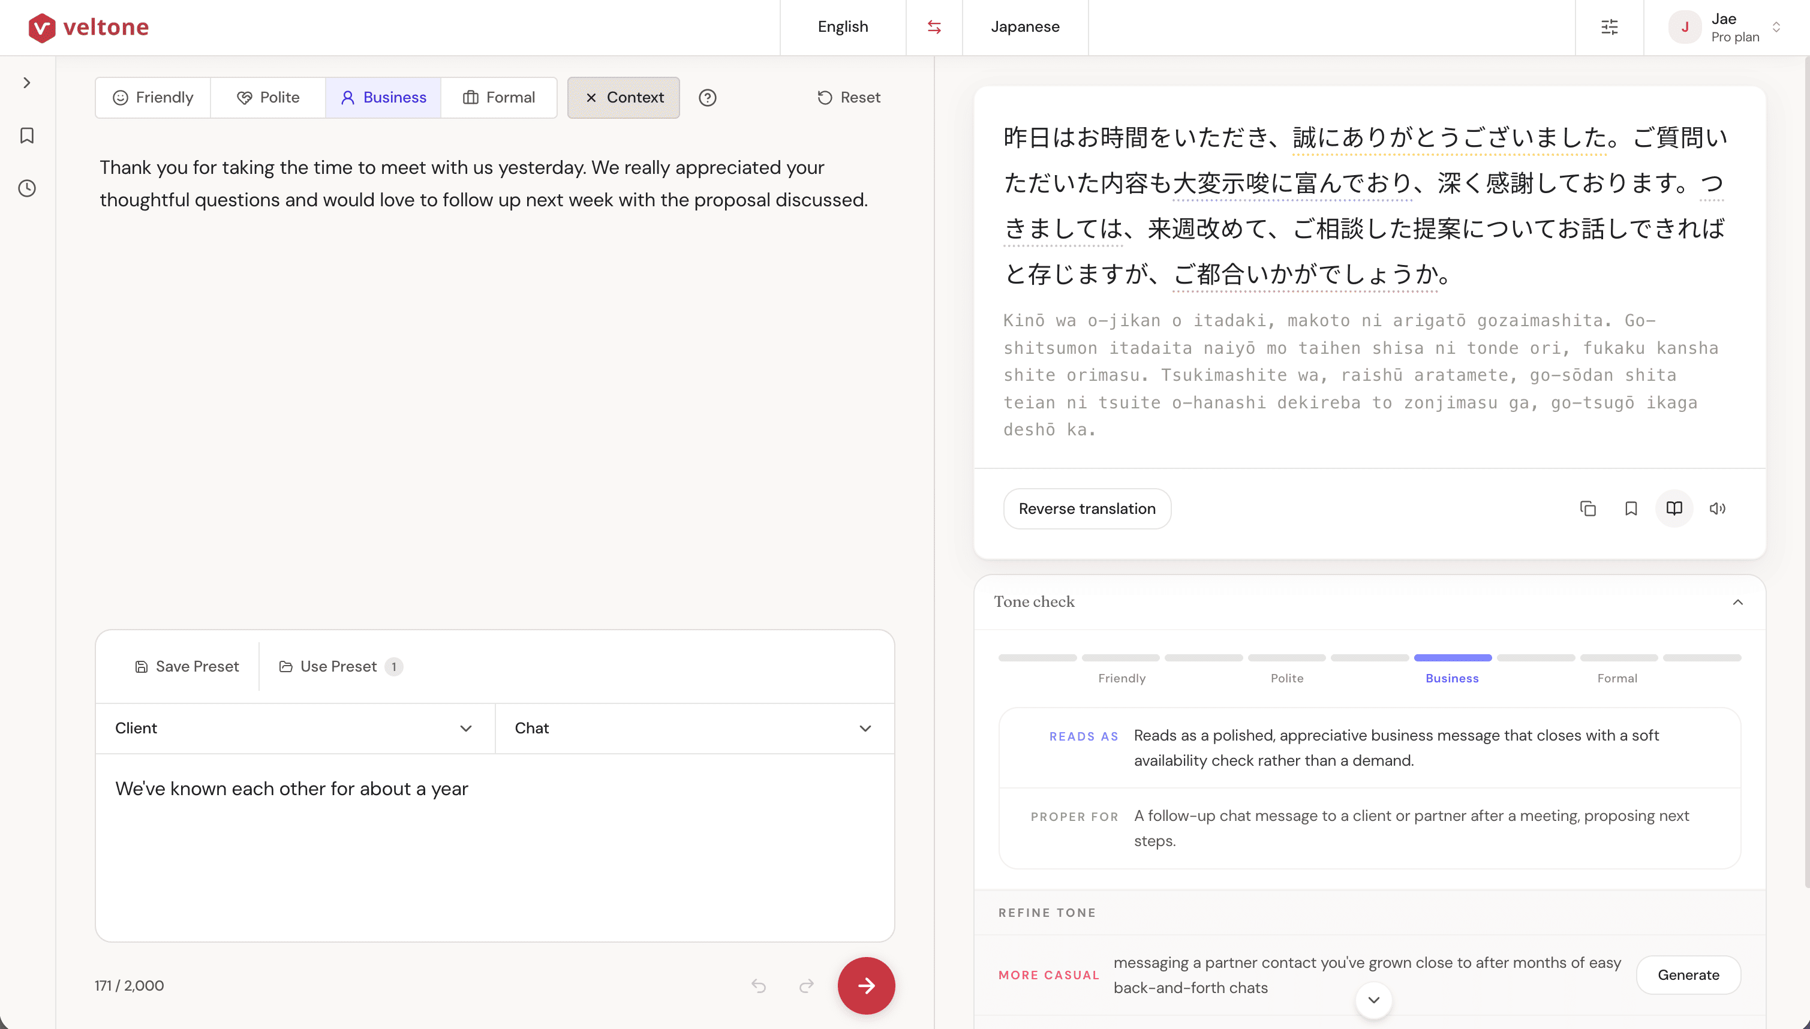
Task: Save the current context as preset
Action: coord(187,666)
